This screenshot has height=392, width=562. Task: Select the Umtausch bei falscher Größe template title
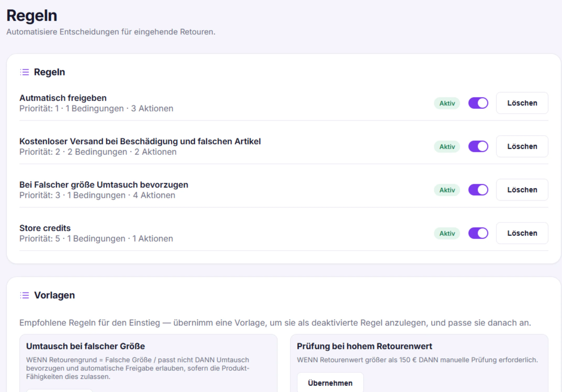(85, 346)
